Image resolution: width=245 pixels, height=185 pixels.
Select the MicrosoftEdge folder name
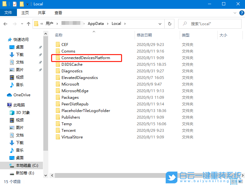(x=75, y=91)
